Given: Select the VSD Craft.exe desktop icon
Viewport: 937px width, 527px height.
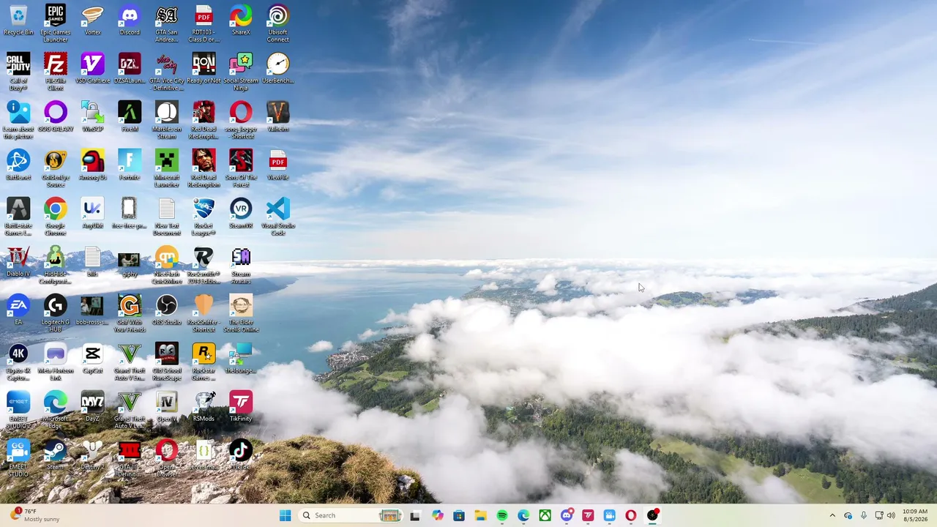Looking at the screenshot, I should point(92,69).
